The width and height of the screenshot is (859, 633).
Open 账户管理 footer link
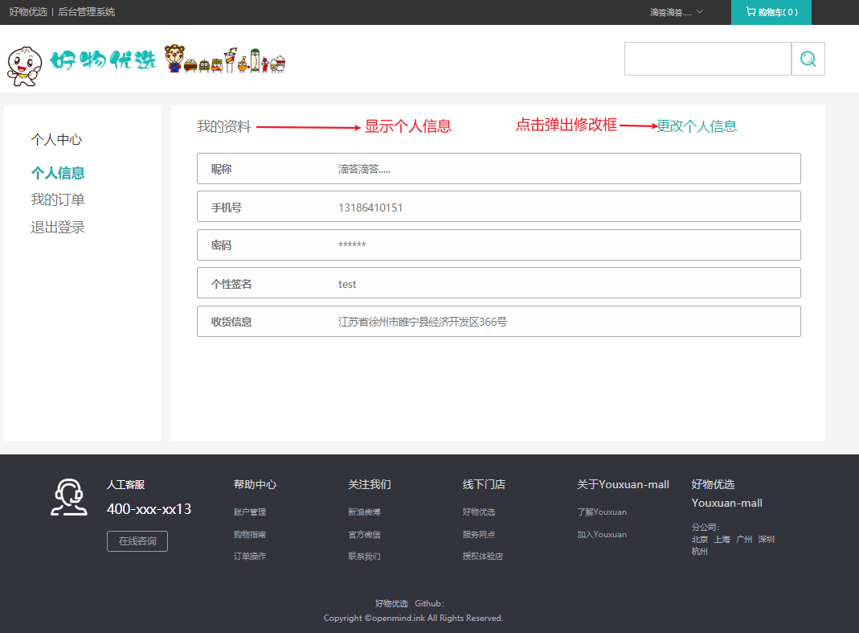[x=250, y=512]
